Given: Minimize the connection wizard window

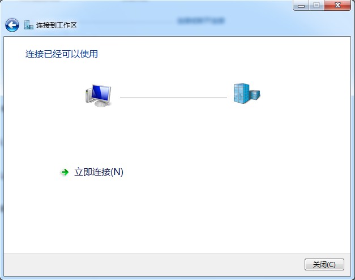Looking at the screenshot, I should [301, 5].
